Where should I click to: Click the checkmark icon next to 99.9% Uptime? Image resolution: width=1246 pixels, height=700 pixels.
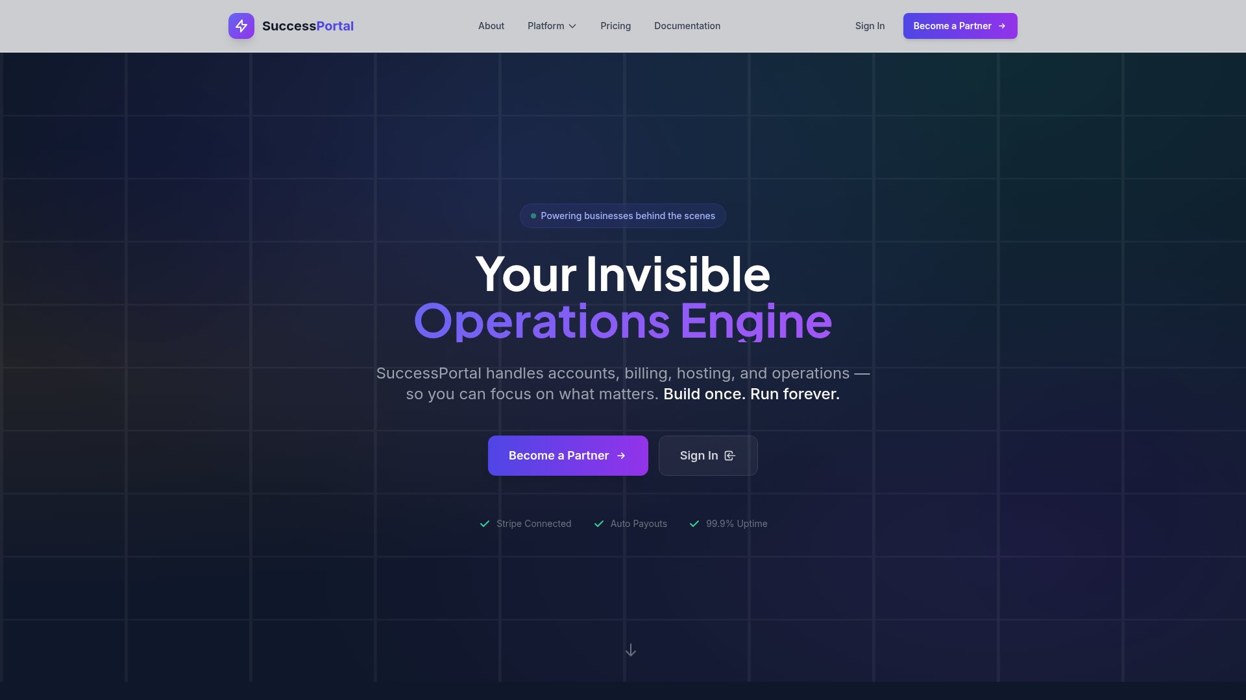694,523
